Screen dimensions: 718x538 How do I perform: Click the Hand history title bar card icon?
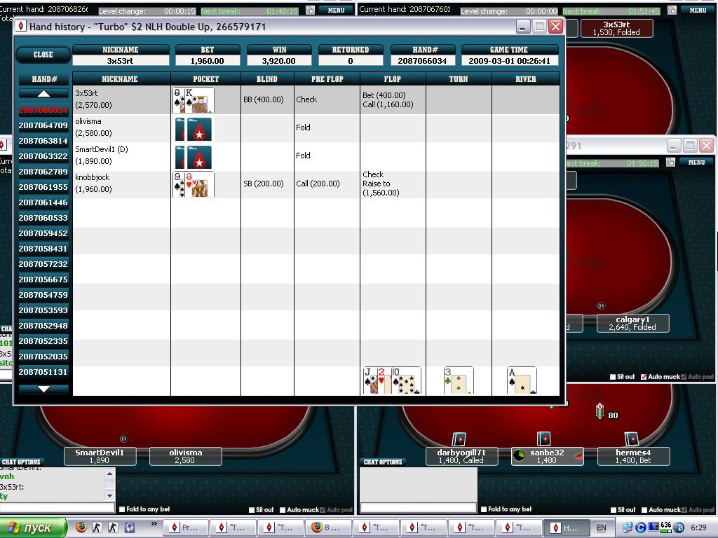21,27
